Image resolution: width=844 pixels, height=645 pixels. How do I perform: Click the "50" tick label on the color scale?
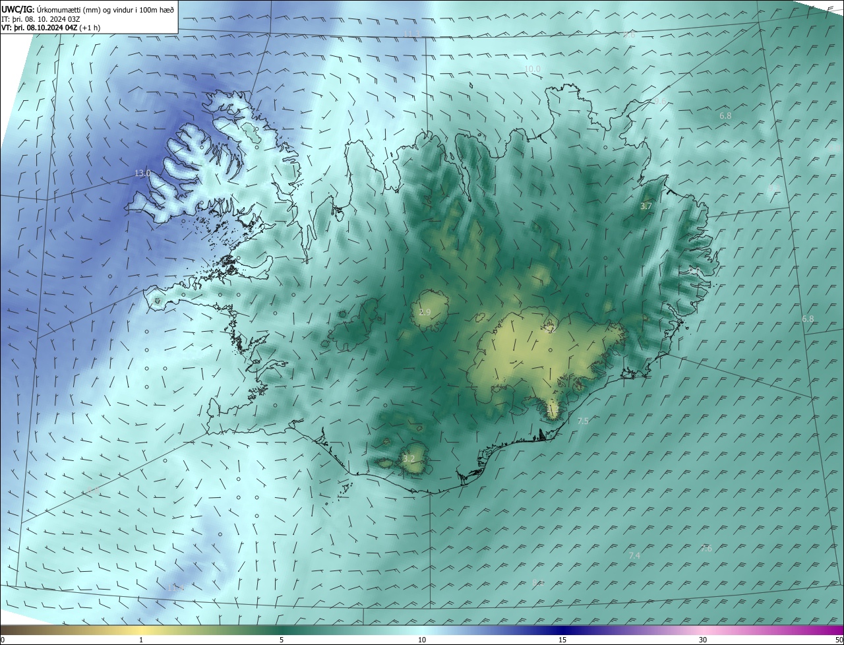coord(839,640)
